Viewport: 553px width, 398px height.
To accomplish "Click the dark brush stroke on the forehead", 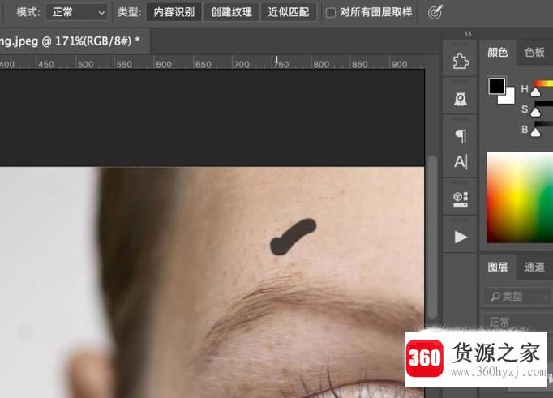I will (293, 236).
